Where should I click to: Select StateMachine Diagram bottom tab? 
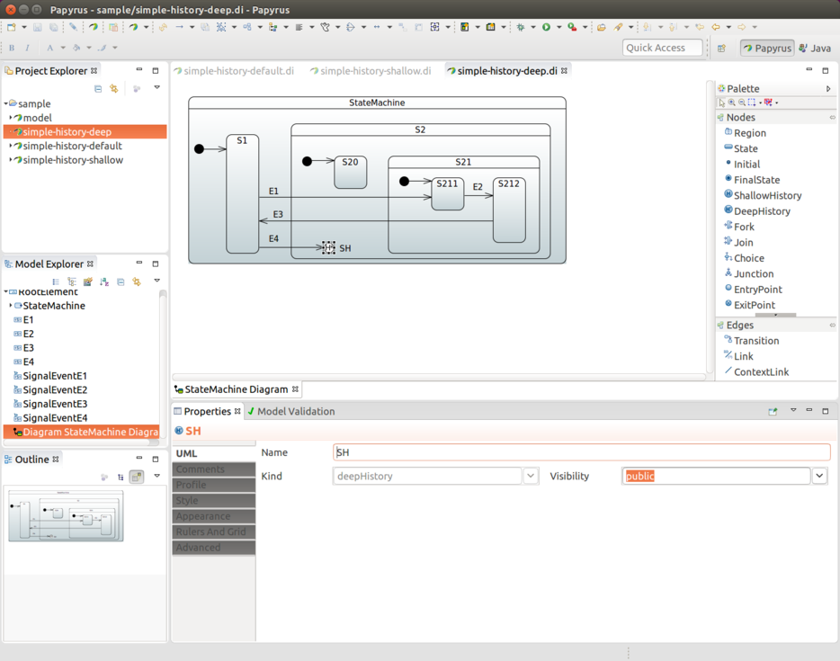point(237,389)
